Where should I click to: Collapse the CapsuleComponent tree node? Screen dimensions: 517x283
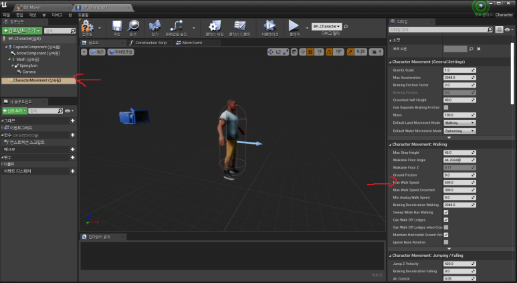tap(6, 47)
